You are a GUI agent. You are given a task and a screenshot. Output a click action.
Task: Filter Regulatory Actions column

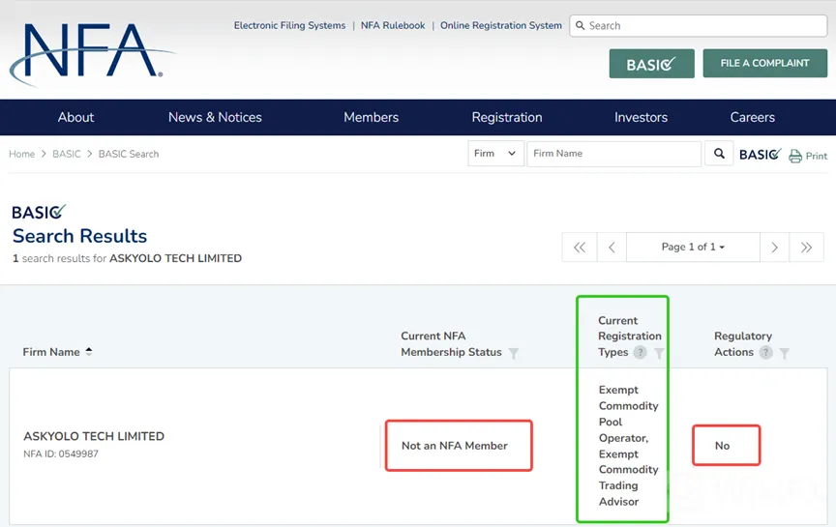(785, 353)
